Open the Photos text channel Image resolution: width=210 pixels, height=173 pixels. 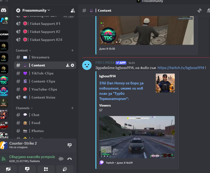pyautogui.click(x=45, y=131)
